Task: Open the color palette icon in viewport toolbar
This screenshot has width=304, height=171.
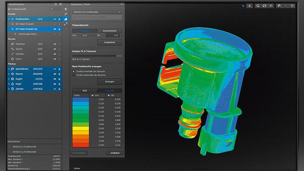Action: pos(279,6)
